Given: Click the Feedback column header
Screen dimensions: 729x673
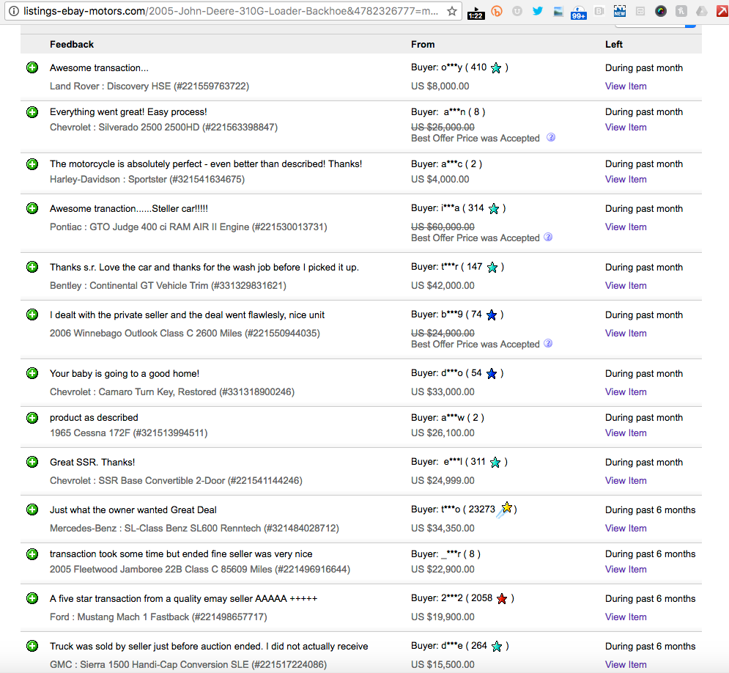Looking at the screenshot, I should (x=72, y=44).
